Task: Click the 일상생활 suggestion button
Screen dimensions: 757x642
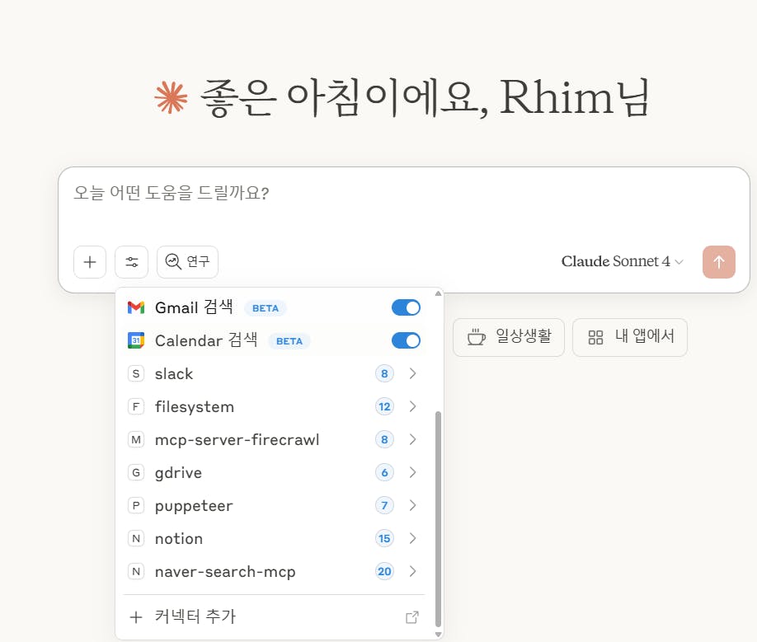Action: [x=508, y=337]
